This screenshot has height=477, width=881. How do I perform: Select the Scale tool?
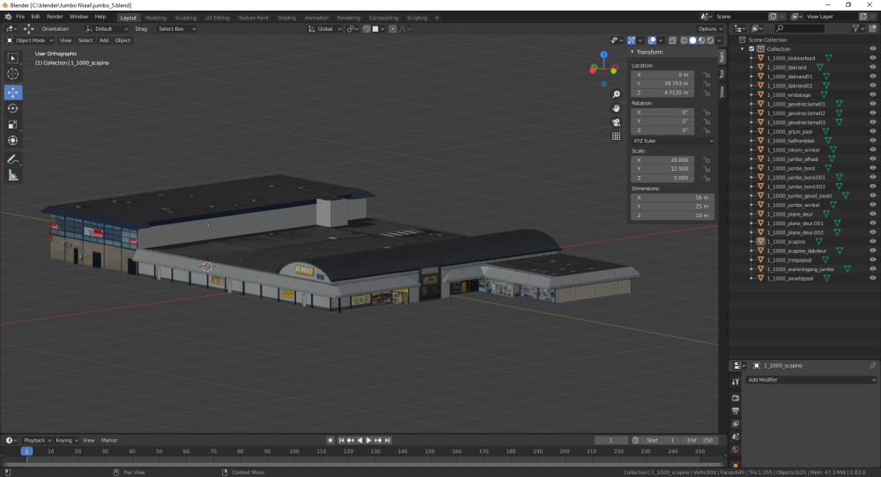(x=13, y=124)
